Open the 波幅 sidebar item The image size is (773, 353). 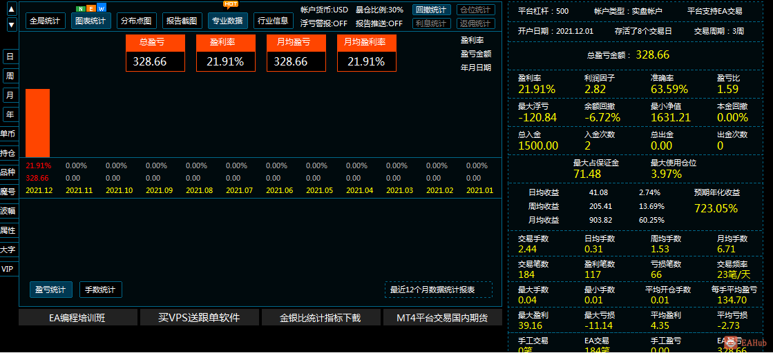point(8,211)
